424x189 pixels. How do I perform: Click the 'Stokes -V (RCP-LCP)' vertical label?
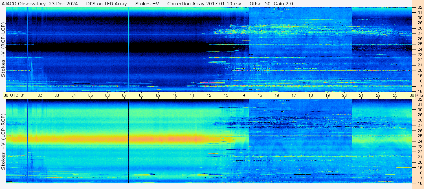click(x=3, y=49)
